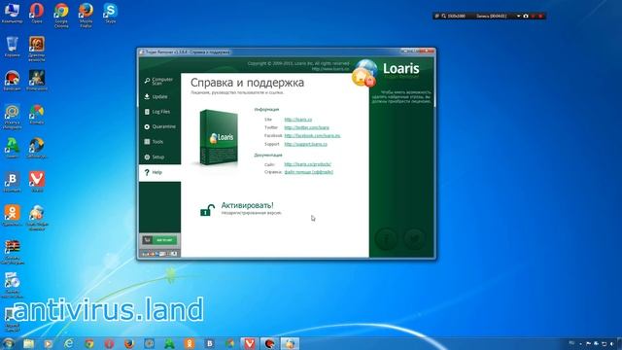Open the Recycle Bin desktop icon
This screenshot has width=622, height=350.
tap(12, 47)
